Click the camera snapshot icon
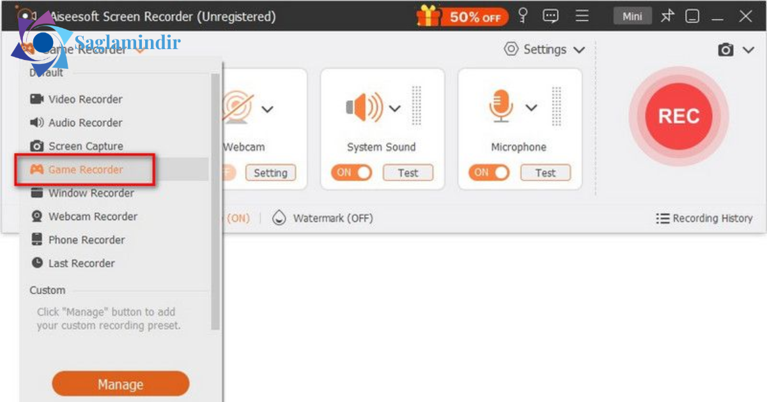This screenshot has width=767, height=402. pos(726,50)
